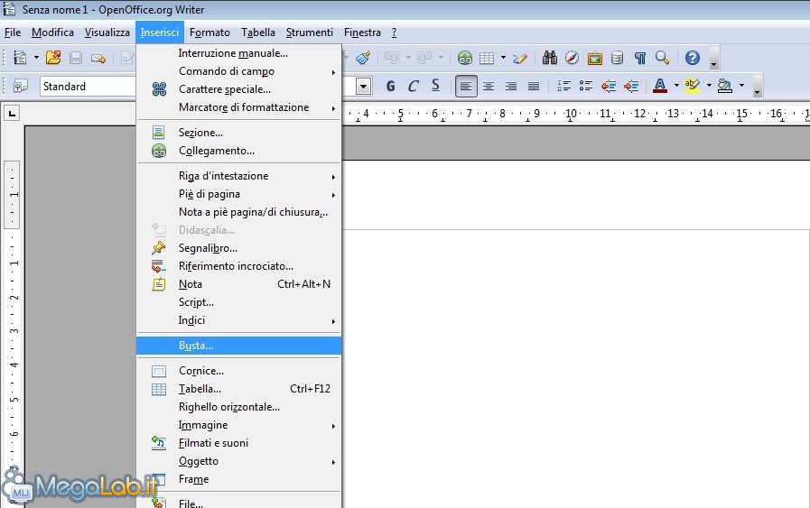Image resolution: width=810 pixels, height=508 pixels.
Task: Click the Increase Indent icon
Action: [631, 86]
